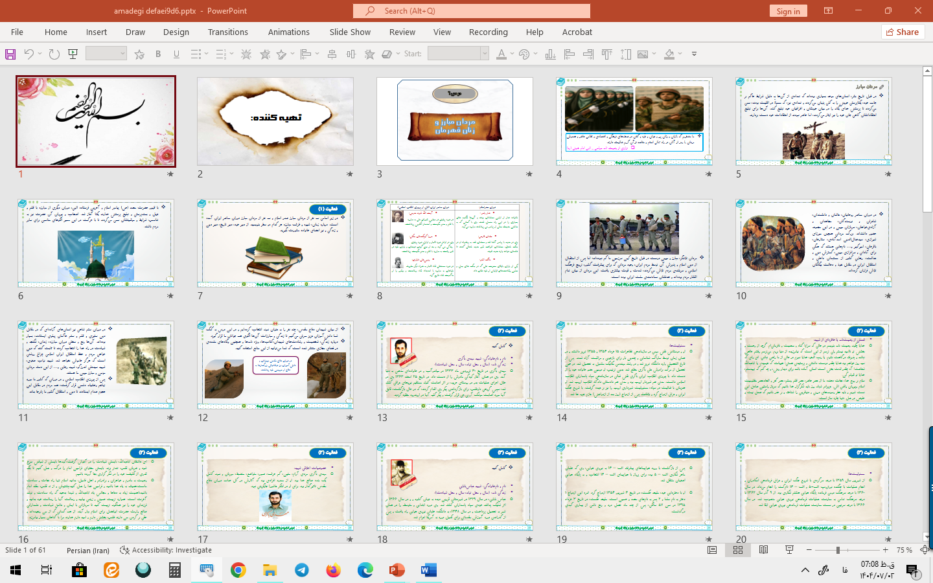The width and height of the screenshot is (933, 583).
Task: Click the Sign in button
Action: (788, 11)
